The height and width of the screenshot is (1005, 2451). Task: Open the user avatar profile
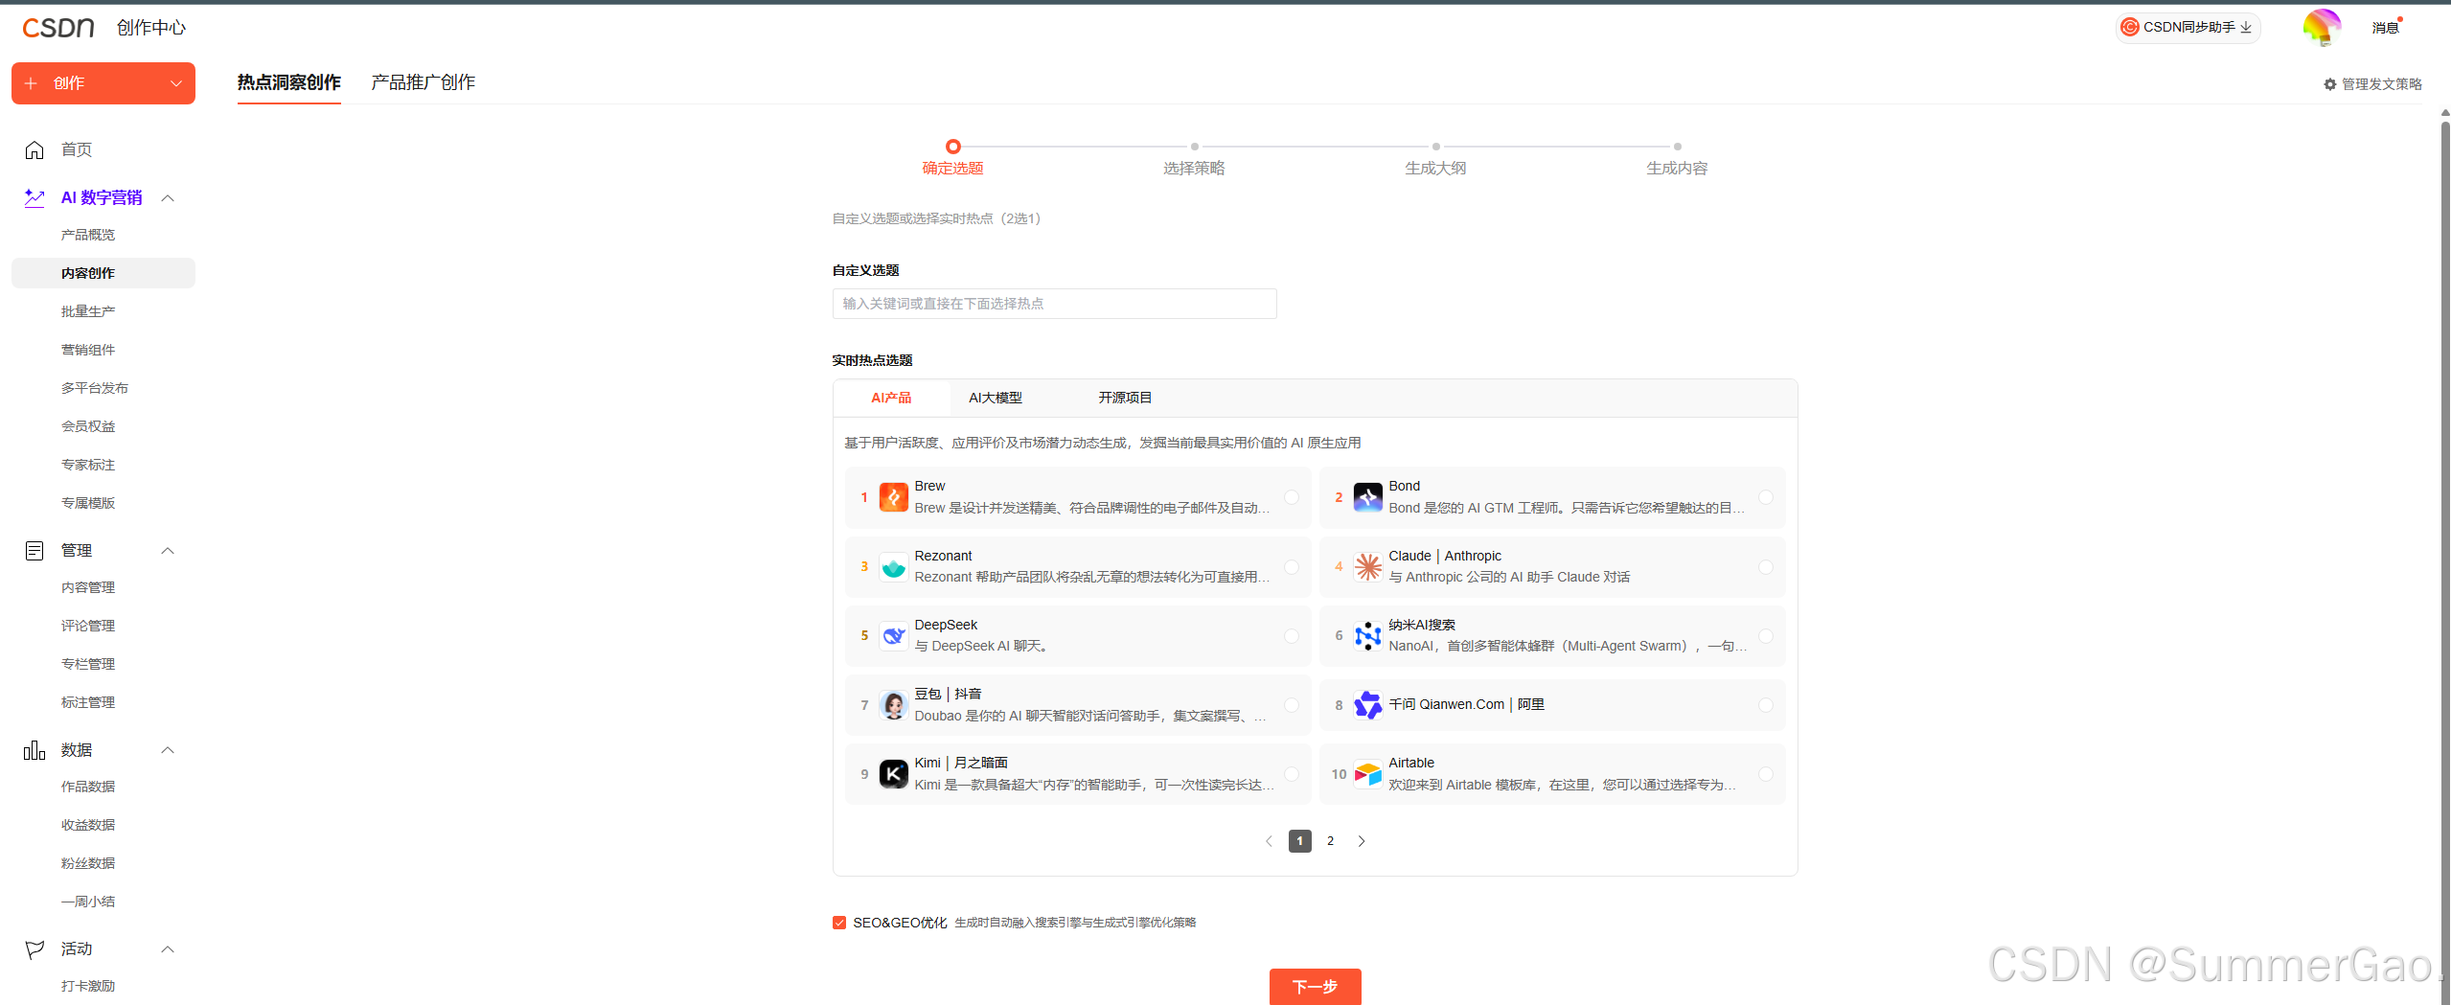click(2322, 27)
